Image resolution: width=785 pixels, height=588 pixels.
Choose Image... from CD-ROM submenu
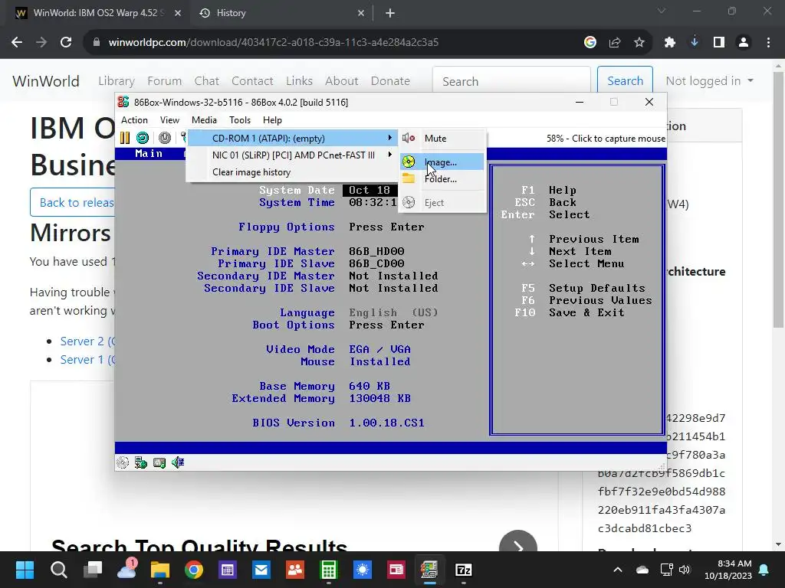pos(442,162)
